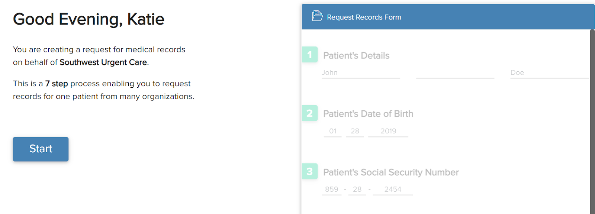Viewport: 595px width, 214px height.
Task: Click the Request Records Form header title
Action: [364, 17]
